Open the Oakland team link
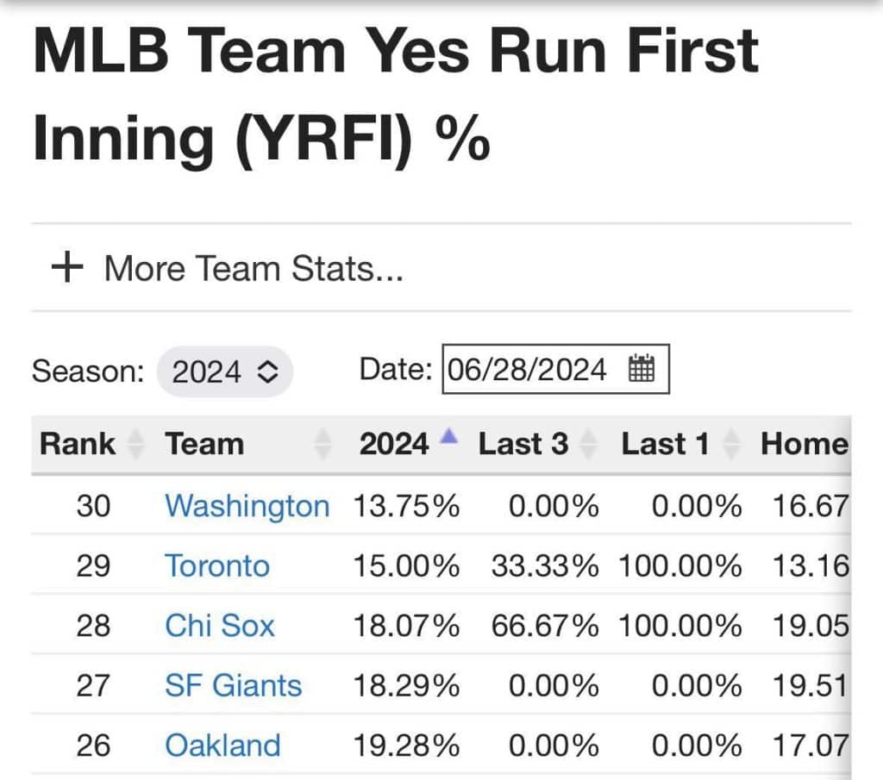 (222, 745)
